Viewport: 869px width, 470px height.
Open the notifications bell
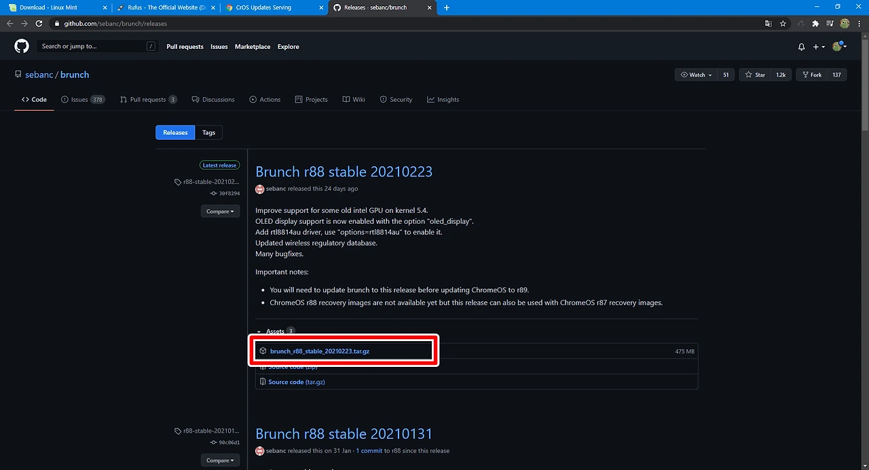coord(801,47)
